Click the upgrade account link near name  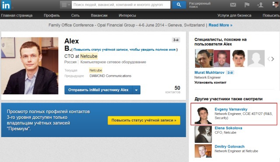[x=124, y=49]
